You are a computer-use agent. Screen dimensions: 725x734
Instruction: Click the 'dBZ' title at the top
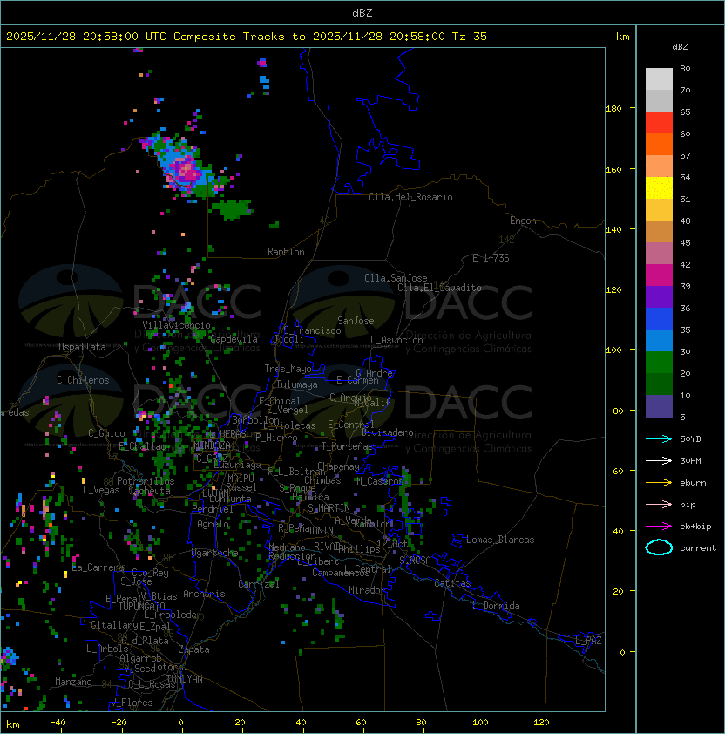pyautogui.click(x=362, y=12)
